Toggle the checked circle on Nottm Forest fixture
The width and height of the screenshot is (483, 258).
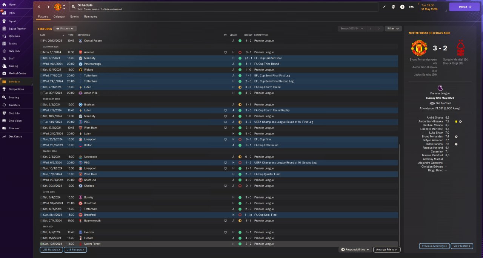[x=41, y=244]
